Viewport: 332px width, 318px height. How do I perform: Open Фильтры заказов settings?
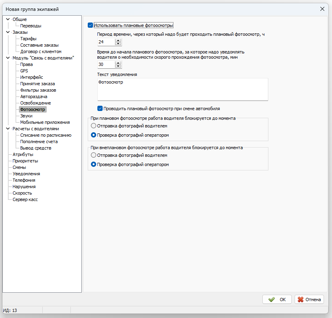point(38,90)
